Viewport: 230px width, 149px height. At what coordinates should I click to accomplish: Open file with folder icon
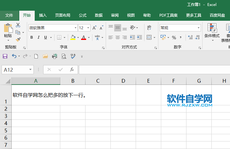45,56
